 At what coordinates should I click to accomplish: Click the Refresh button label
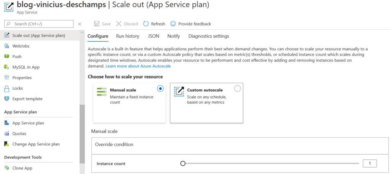click(158, 24)
